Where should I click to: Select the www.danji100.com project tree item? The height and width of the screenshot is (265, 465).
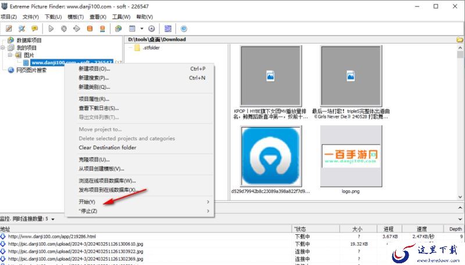click(71, 62)
